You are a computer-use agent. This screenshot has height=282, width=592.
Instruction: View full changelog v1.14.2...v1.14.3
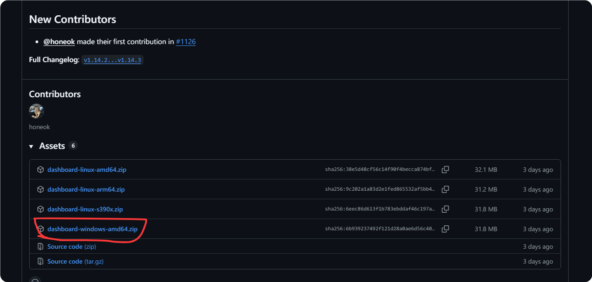coord(112,60)
